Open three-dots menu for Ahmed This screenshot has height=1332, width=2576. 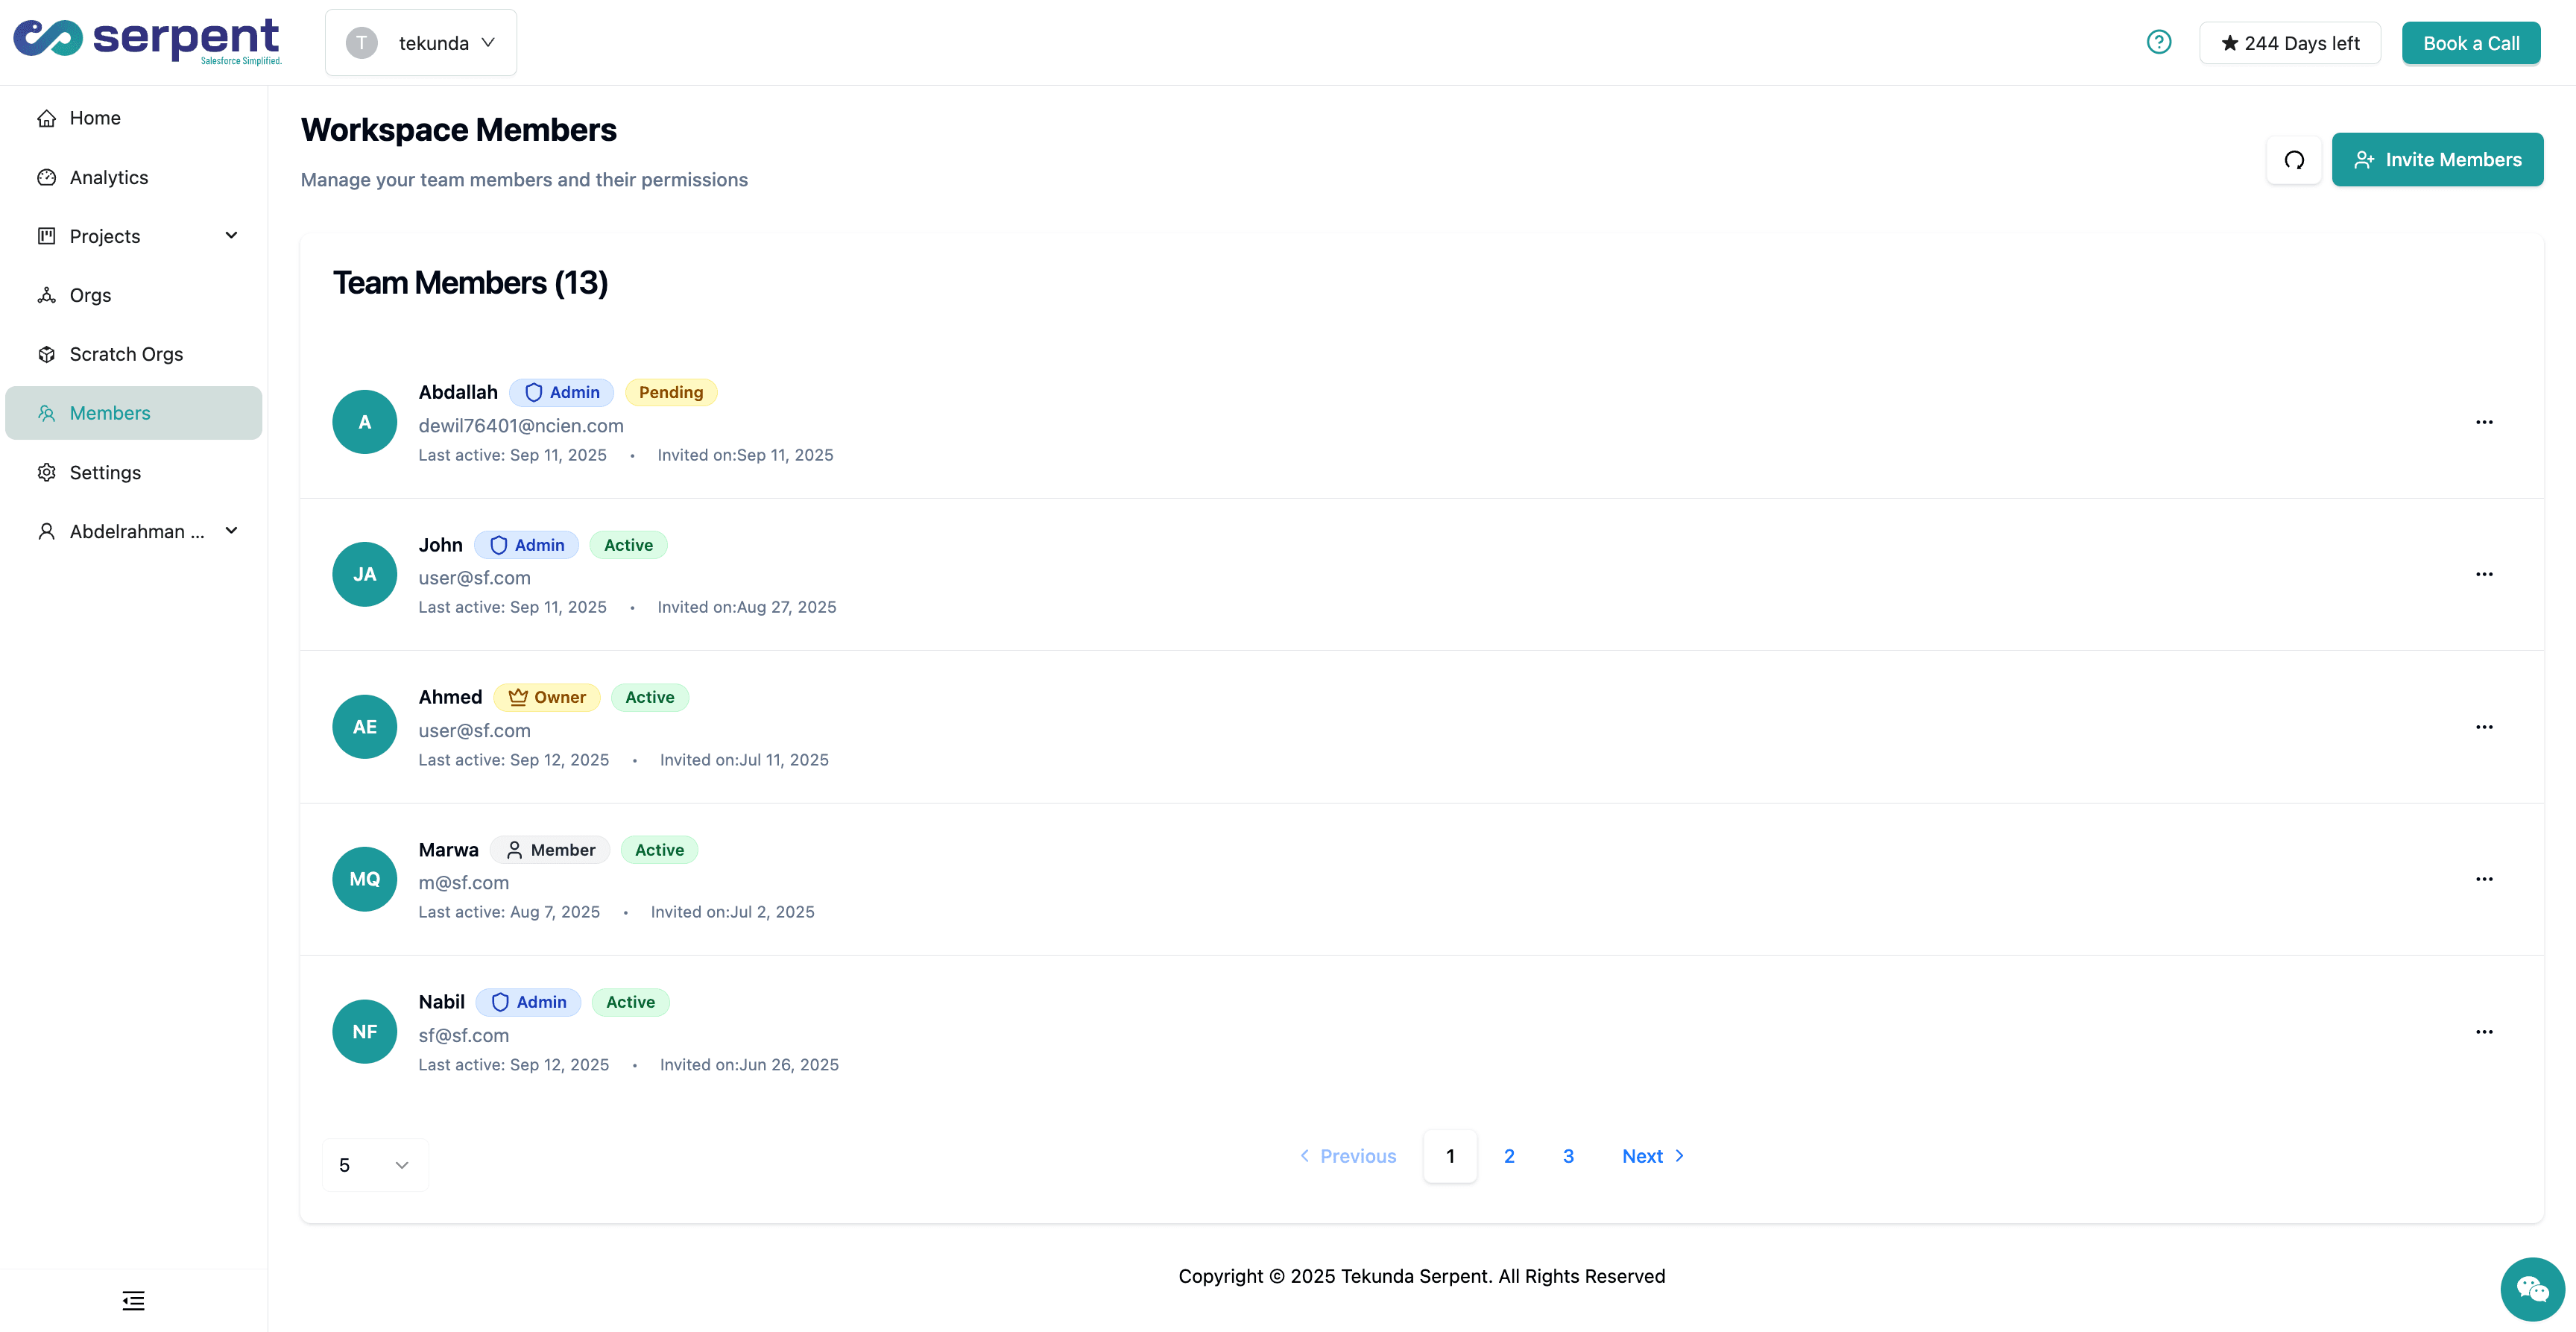point(2484,727)
